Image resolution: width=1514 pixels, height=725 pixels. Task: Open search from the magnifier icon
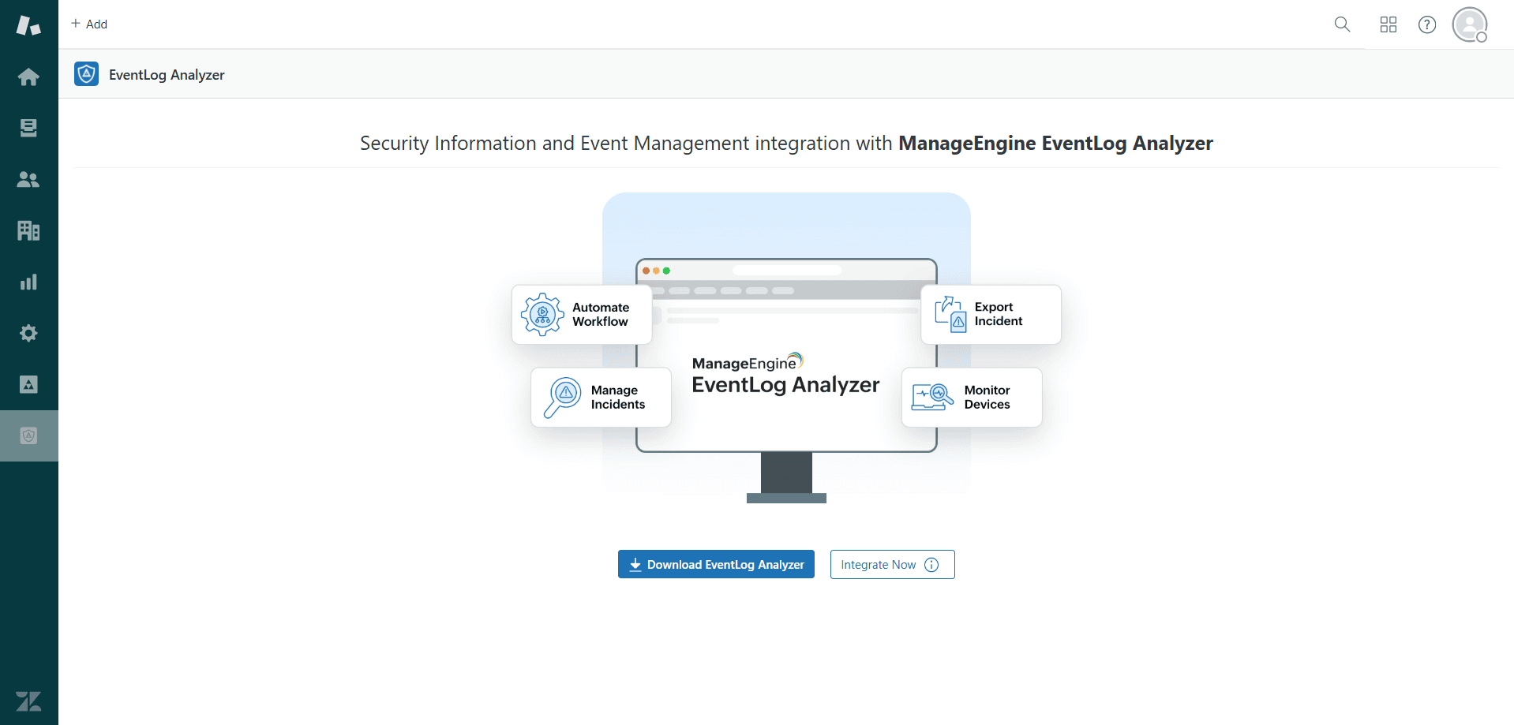coord(1342,24)
